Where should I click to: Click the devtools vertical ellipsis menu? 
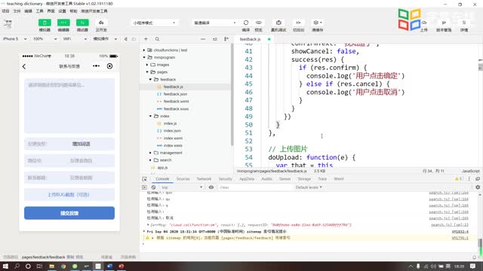click(469, 179)
